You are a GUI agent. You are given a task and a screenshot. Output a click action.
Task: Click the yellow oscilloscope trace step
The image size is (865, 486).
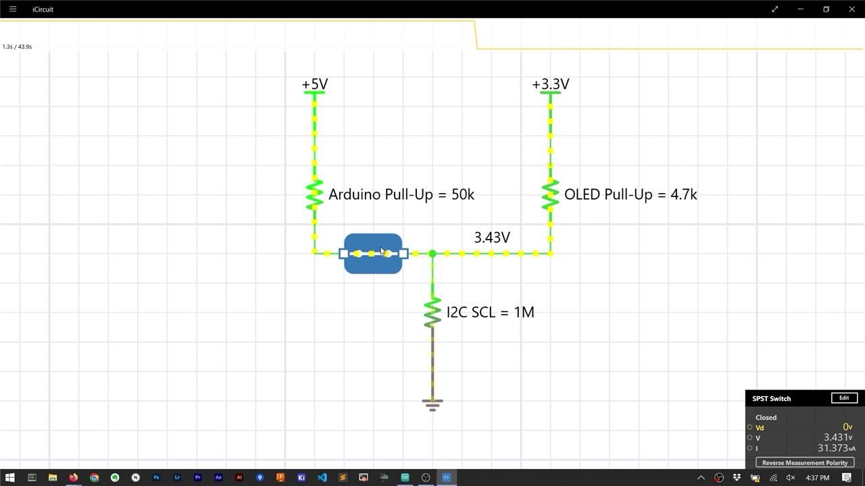(x=476, y=35)
